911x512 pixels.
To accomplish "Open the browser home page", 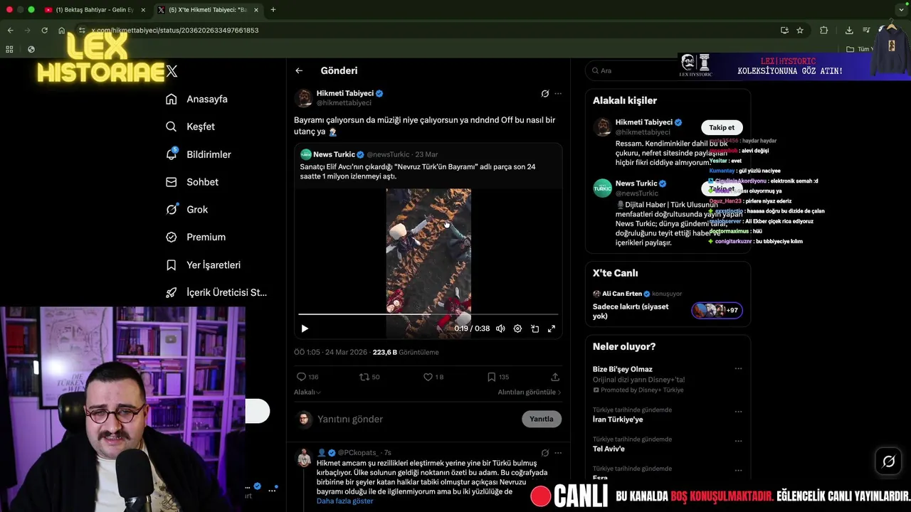I will click(x=62, y=31).
